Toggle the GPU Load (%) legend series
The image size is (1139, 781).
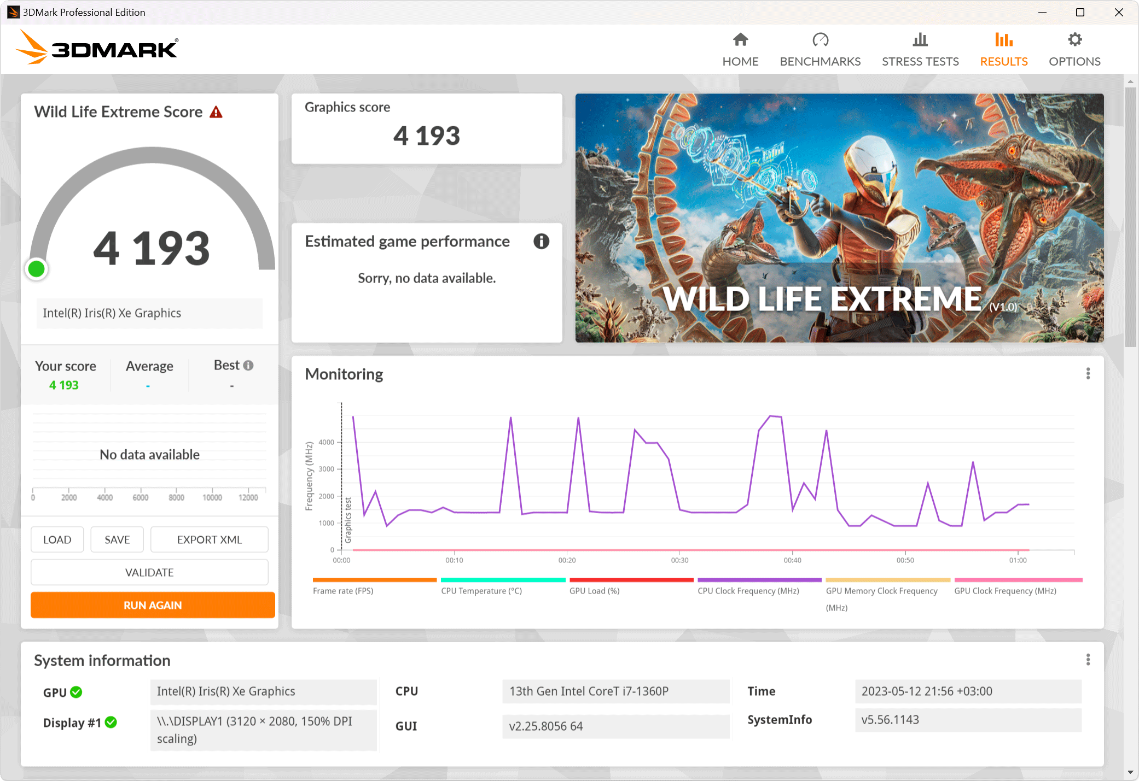point(594,591)
